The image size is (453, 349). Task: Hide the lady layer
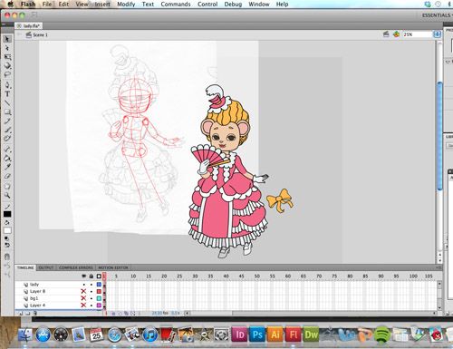coord(83,285)
